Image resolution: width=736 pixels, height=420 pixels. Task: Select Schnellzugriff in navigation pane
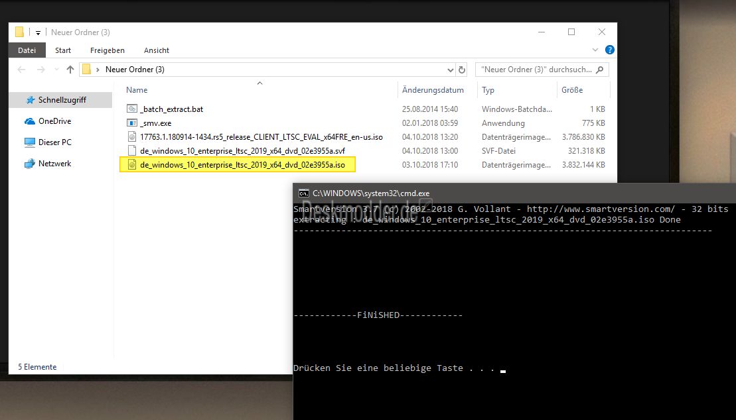coord(60,100)
